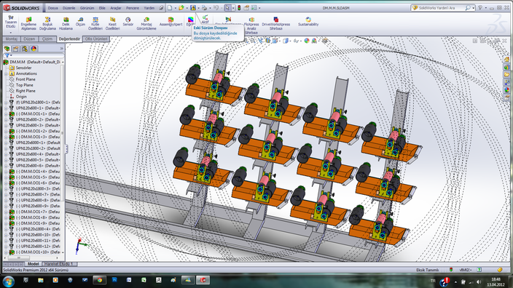This screenshot has height=288, width=513.
Task: Select the Ölçüm measure tool
Action: coord(80,22)
